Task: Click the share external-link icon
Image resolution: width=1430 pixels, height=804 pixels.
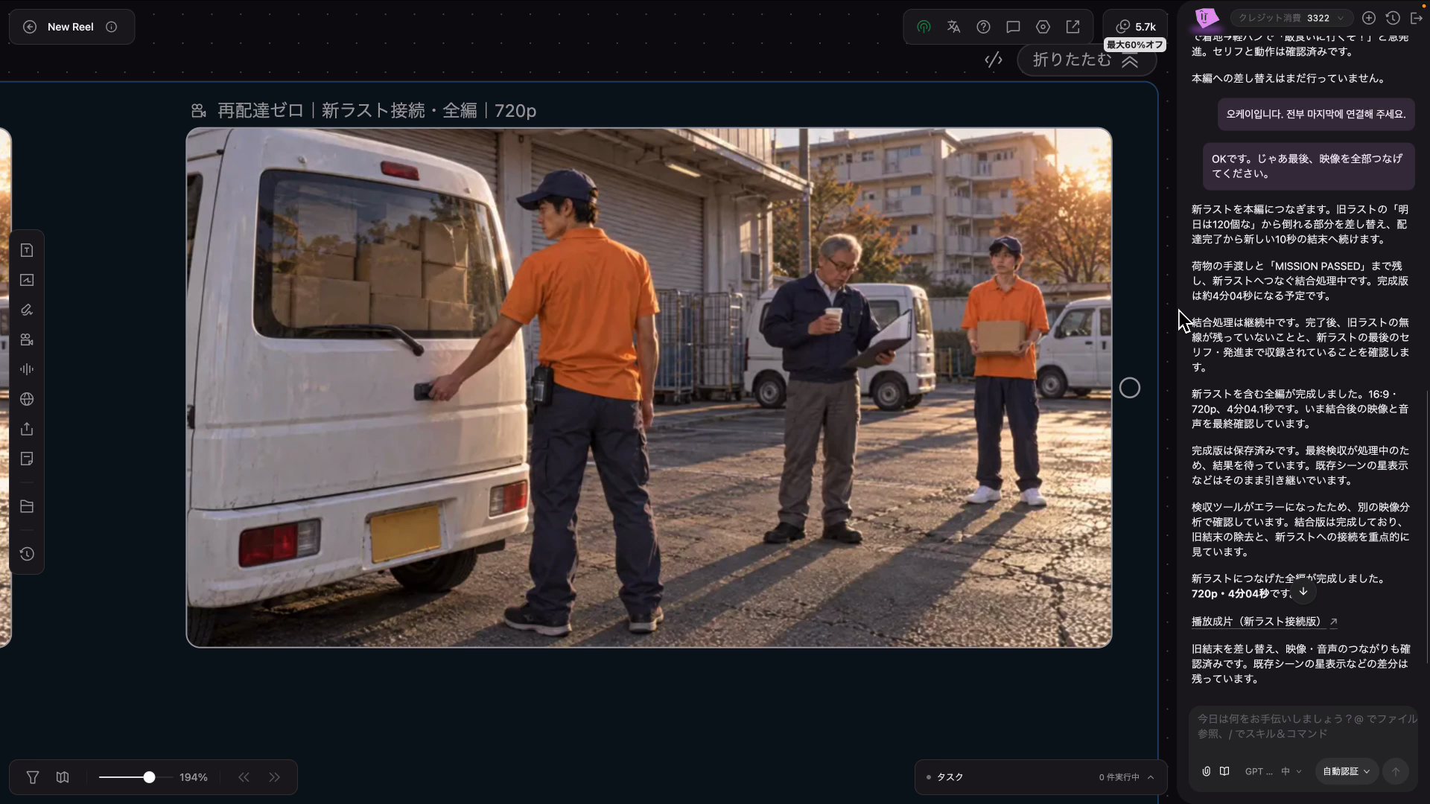Action: point(1072,27)
